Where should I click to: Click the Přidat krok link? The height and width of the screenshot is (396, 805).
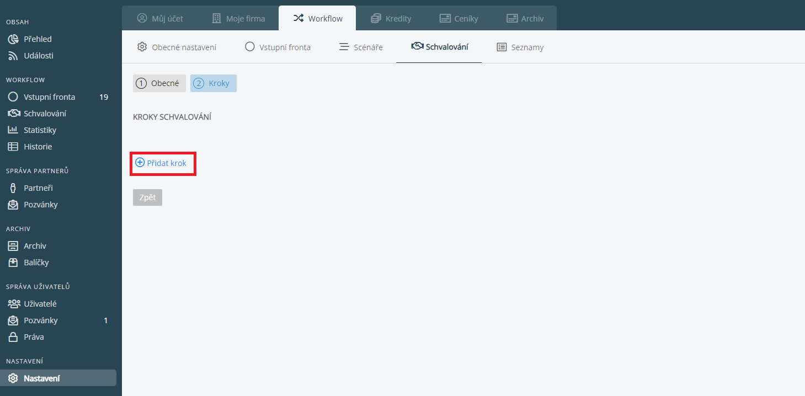(x=167, y=163)
